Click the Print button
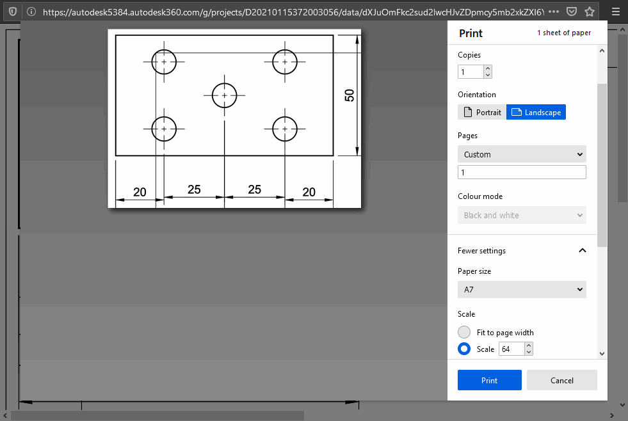 click(x=489, y=380)
